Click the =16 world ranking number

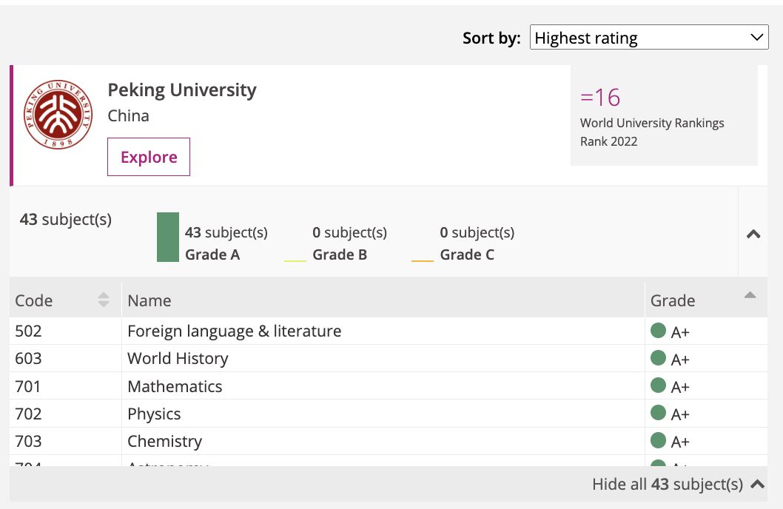(x=600, y=98)
